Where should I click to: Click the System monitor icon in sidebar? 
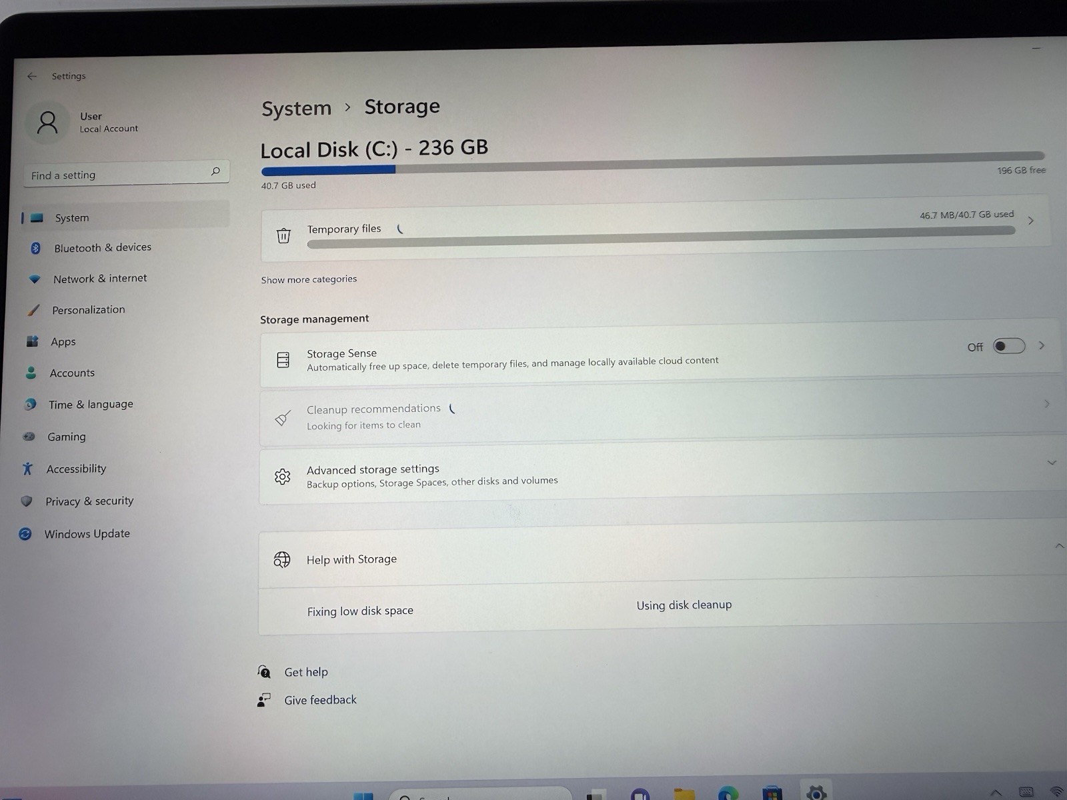(37, 217)
